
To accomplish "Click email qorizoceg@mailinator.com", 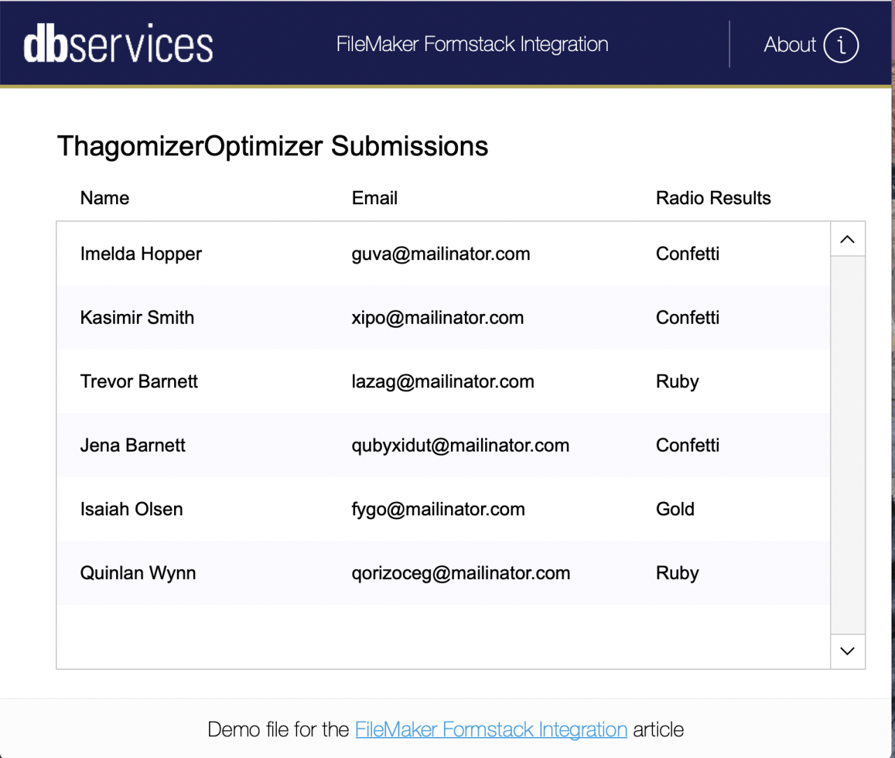I will [461, 573].
